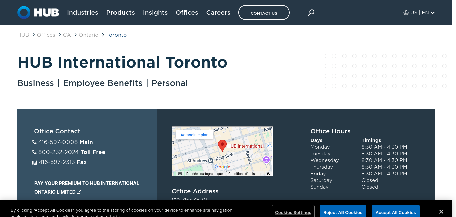Click the Google logo on the map
Image resolution: width=456 pixels, height=217 pixels.
click(222, 167)
